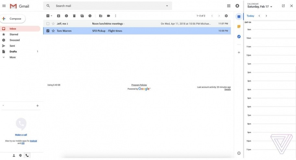Open Hangouts conversations icon at bottom
296x160 pixels.
coord(20,155)
